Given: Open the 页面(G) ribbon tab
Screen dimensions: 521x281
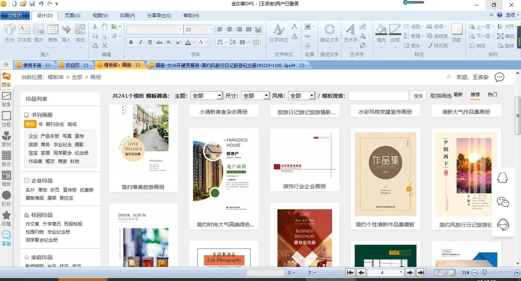Looking at the screenshot, I should tap(72, 16).
